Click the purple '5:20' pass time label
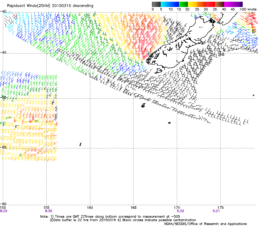The width and height of the screenshot is (258, 226). click(x=180, y=211)
